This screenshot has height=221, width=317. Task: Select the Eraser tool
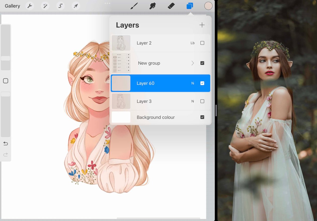(171, 6)
